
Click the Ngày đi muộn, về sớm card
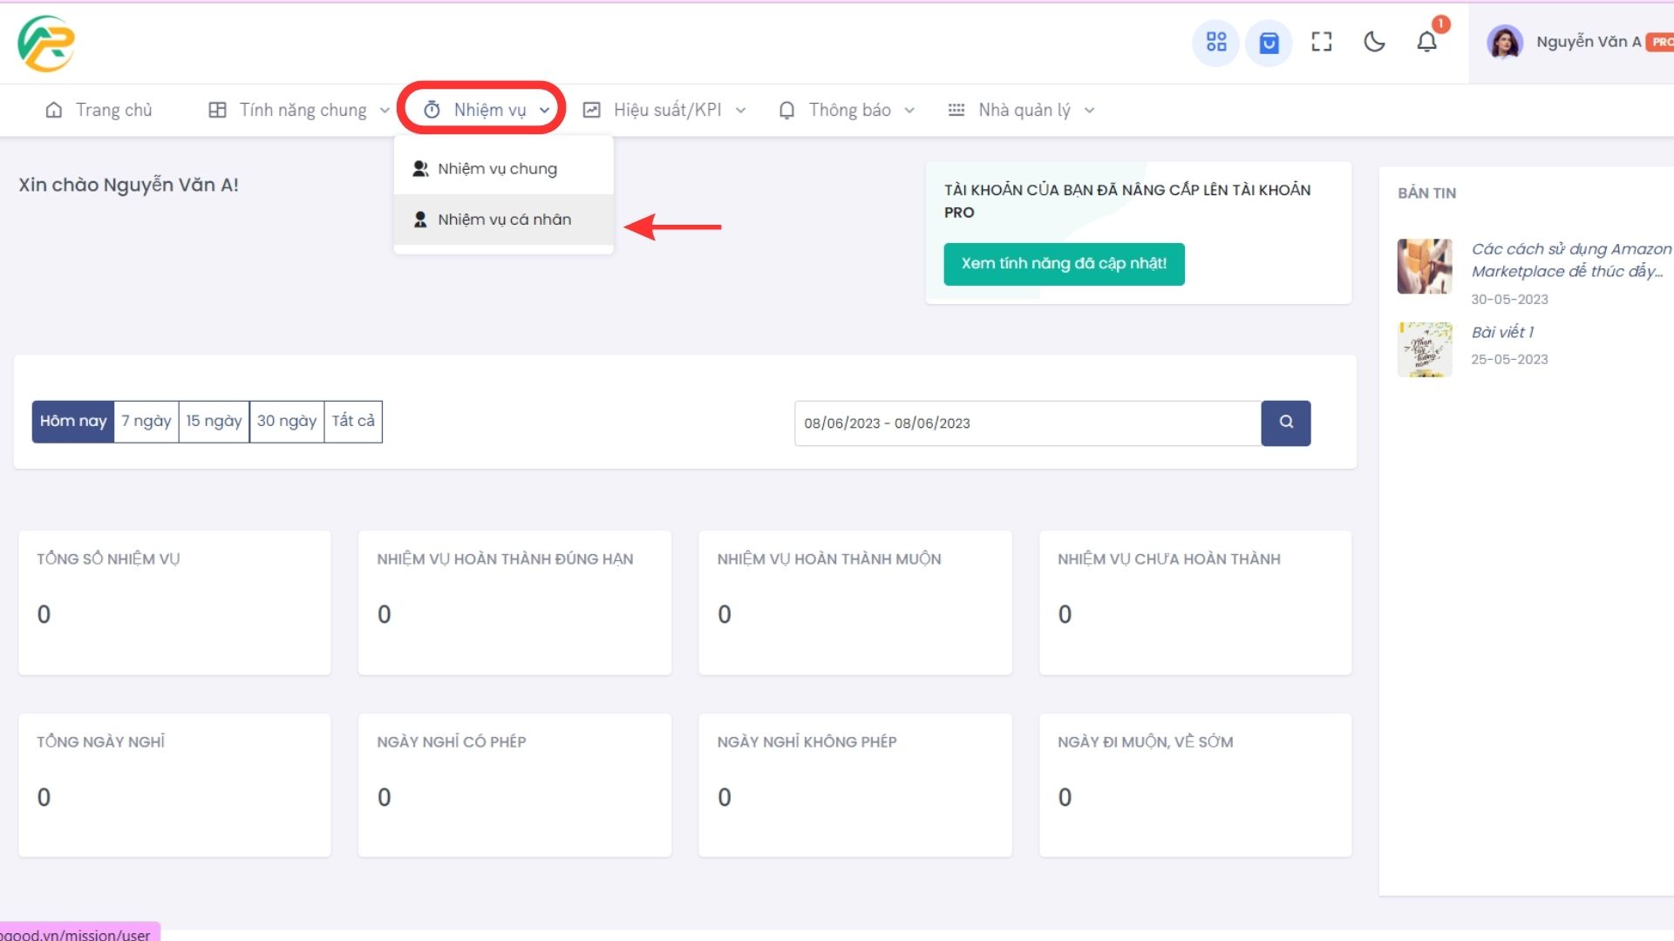(x=1195, y=785)
